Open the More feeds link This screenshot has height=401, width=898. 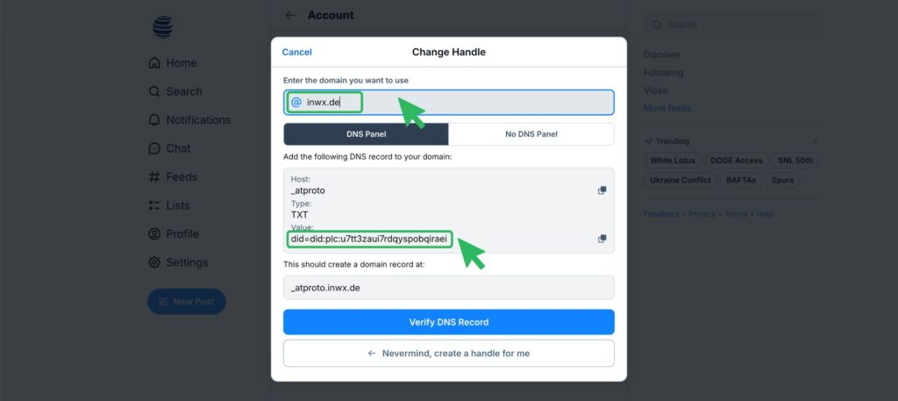click(667, 108)
